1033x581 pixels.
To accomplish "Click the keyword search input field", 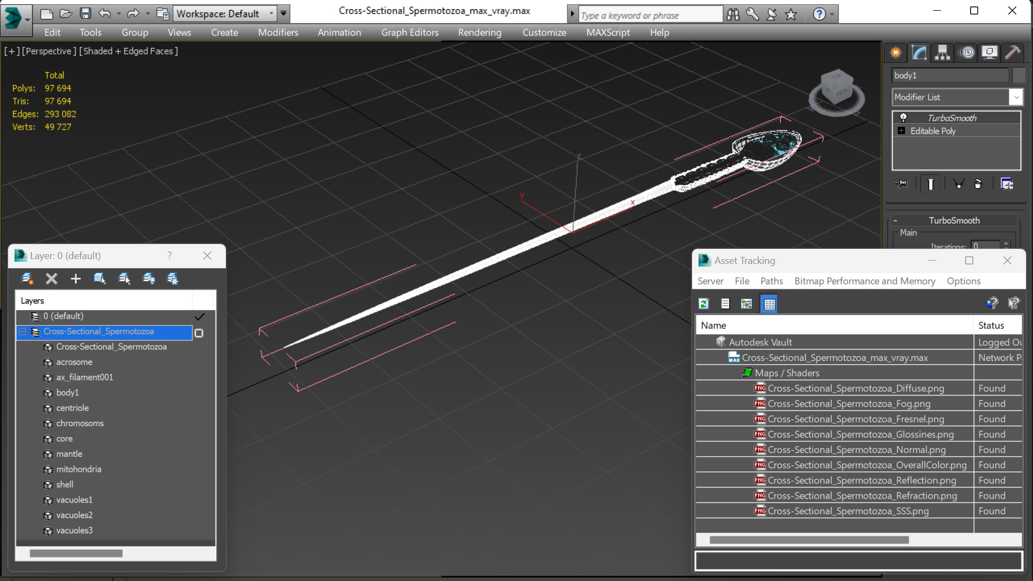I will point(650,15).
